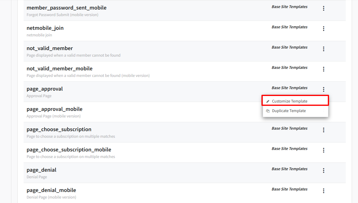Screen dimensions: 358x203
Task: Open the netmobile_join row options menu
Action: click(x=323, y=29)
